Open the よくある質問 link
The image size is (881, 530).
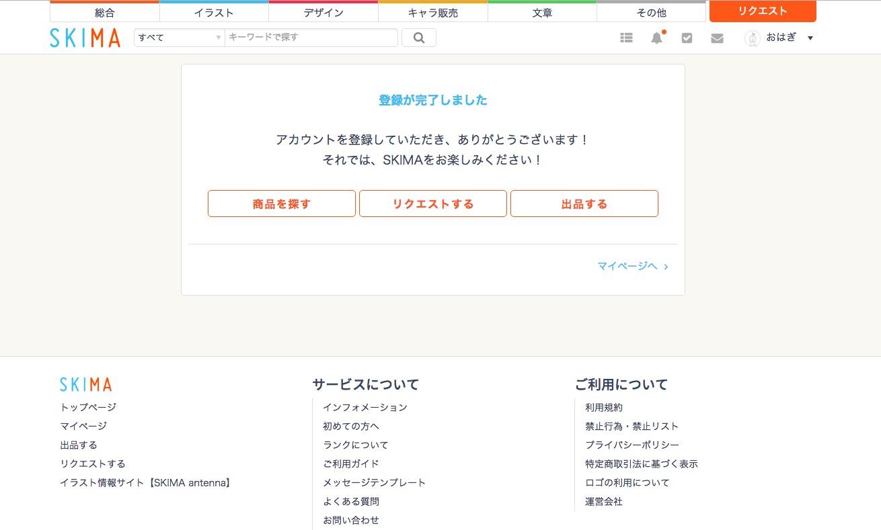point(351,501)
